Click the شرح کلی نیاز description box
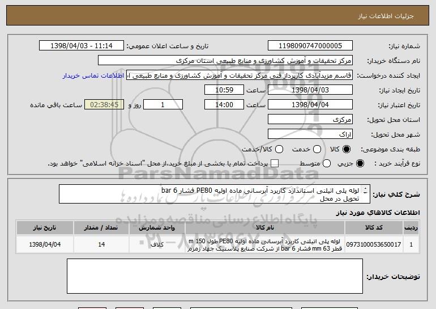 click(215, 194)
